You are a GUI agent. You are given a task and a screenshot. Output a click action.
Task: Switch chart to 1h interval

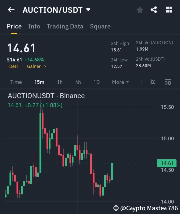(60, 82)
